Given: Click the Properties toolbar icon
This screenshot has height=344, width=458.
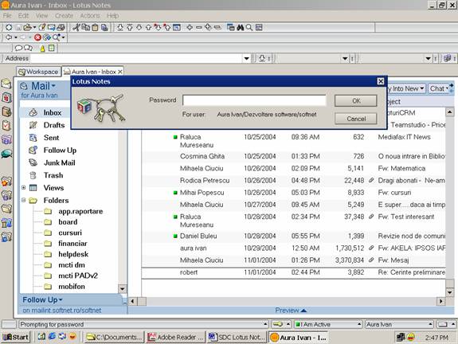Looking at the screenshot, I should click(9, 27).
